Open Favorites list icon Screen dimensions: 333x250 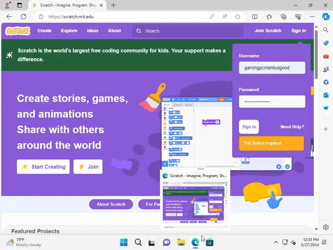[269, 17]
